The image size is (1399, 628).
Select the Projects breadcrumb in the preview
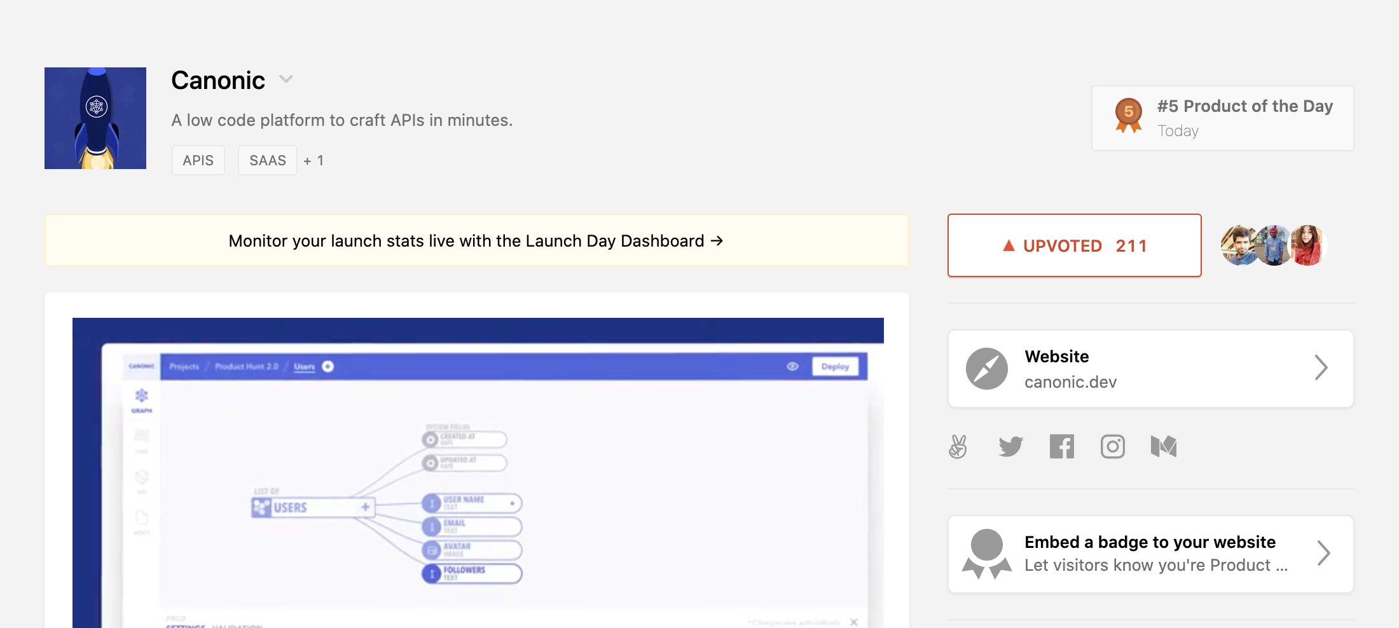click(x=184, y=367)
